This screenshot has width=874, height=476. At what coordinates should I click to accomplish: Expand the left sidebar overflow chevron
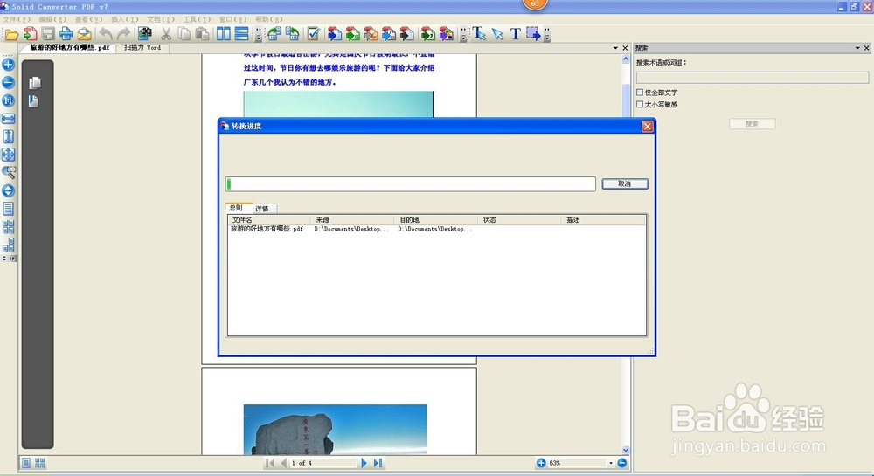9,259
